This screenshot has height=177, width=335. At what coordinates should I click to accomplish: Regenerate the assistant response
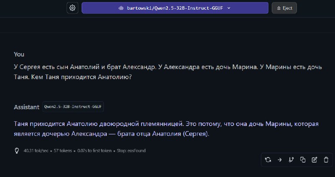pos(268,160)
